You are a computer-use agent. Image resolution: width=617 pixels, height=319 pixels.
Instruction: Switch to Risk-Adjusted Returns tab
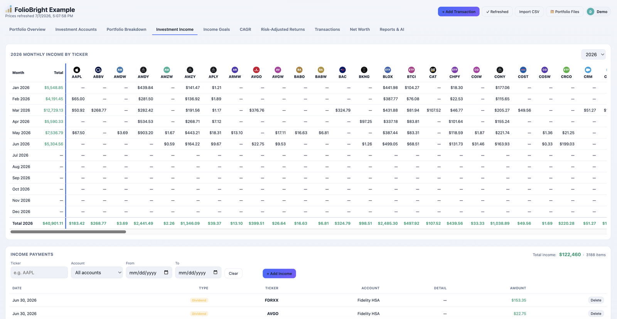click(x=283, y=29)
